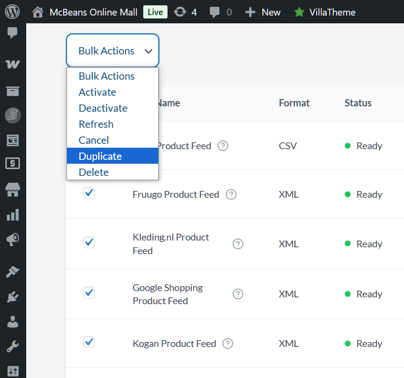Open the Google Shopping Product Feed name link
Viewport: 404px width, 378px height.
(168, 294)
